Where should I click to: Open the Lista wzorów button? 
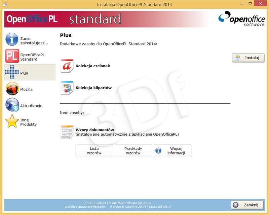(94, 151)
